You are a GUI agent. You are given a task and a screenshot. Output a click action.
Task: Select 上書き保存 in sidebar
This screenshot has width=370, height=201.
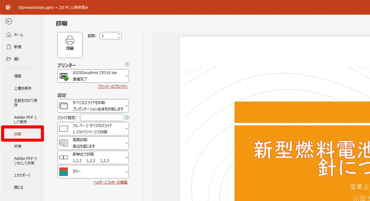[22, 88]
